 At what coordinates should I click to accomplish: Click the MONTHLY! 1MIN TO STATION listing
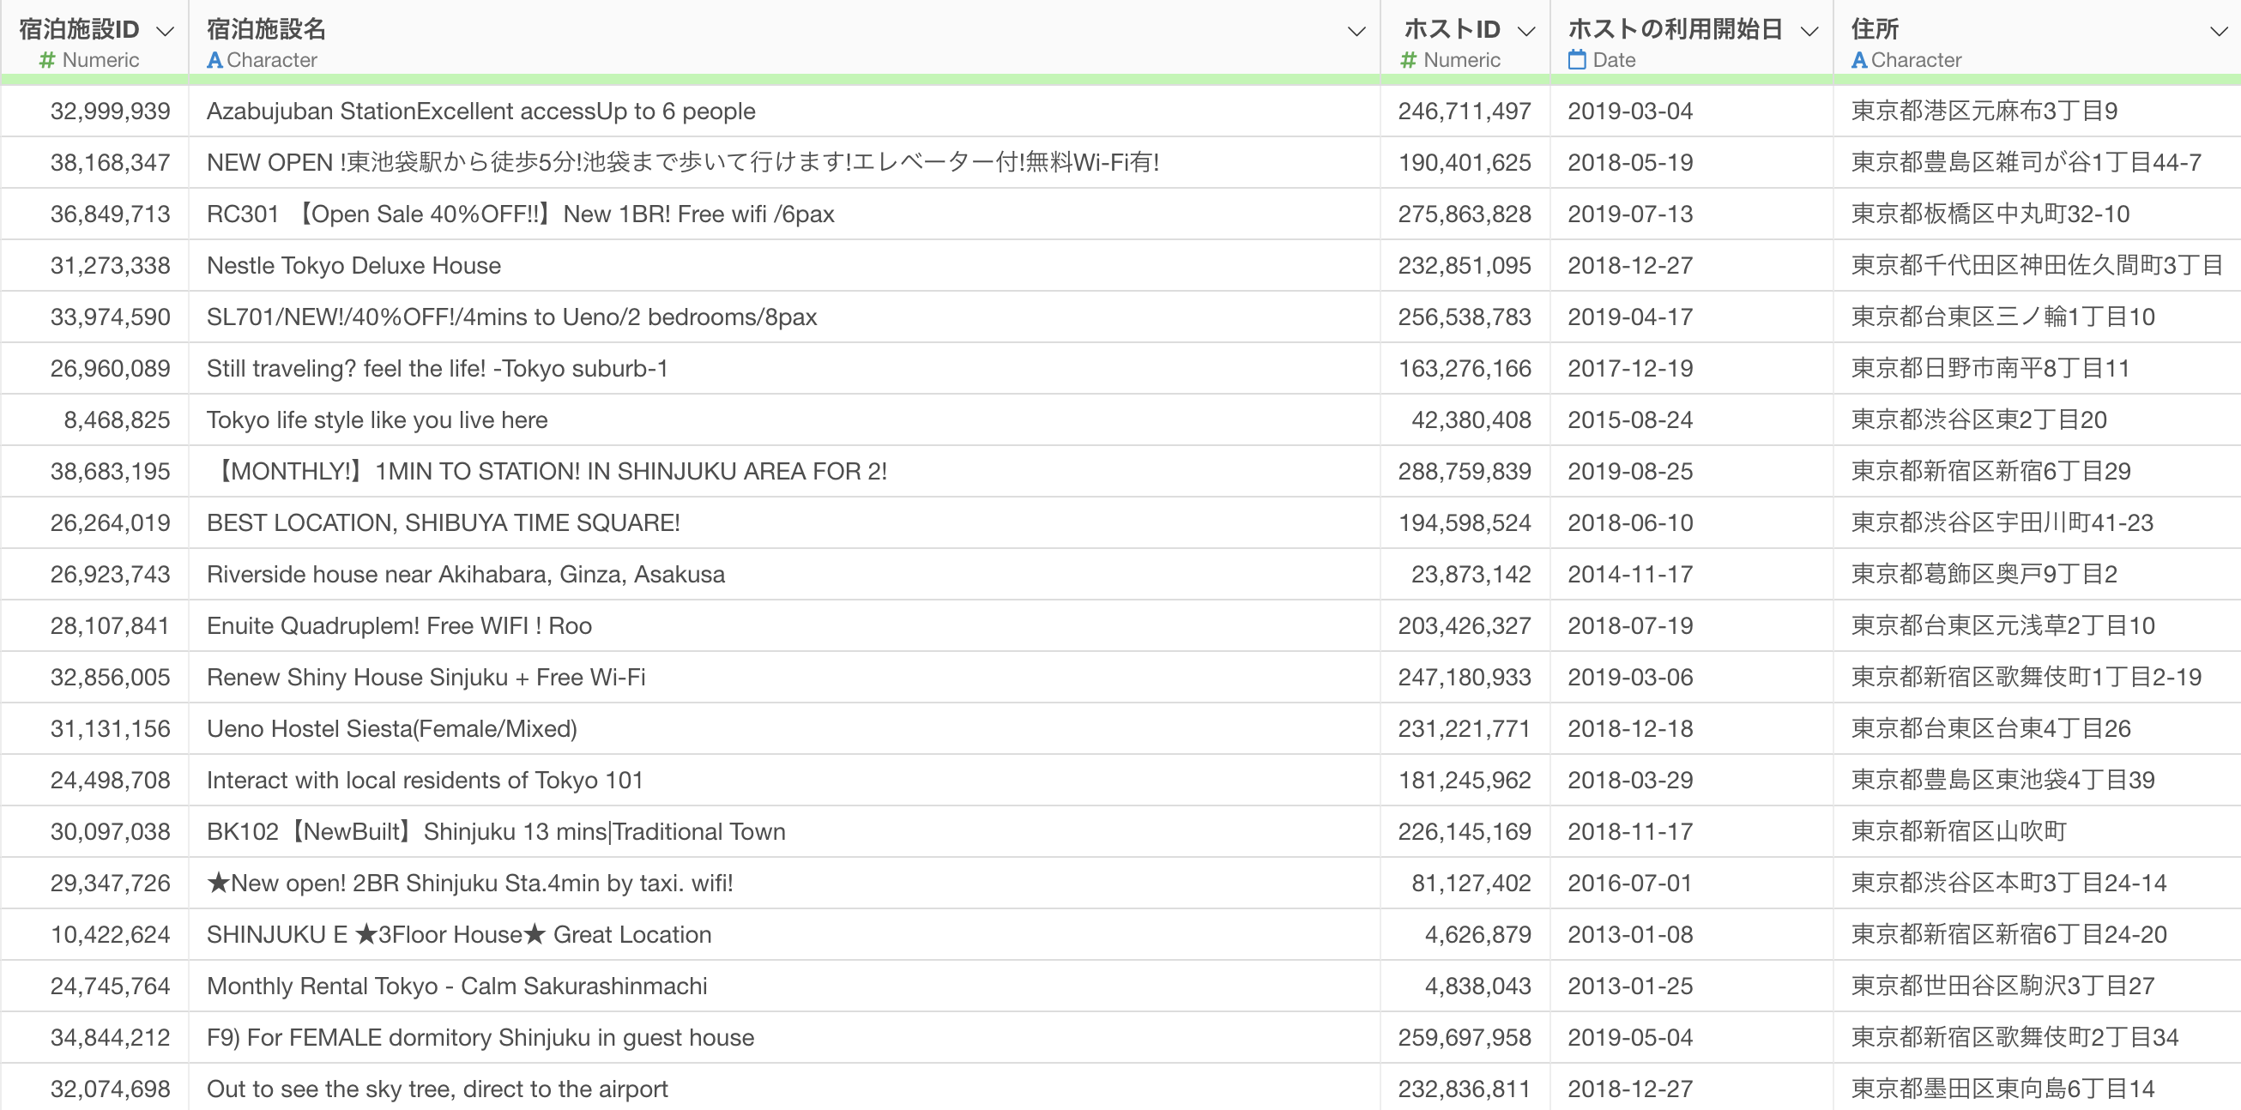(x=547, y=472)
